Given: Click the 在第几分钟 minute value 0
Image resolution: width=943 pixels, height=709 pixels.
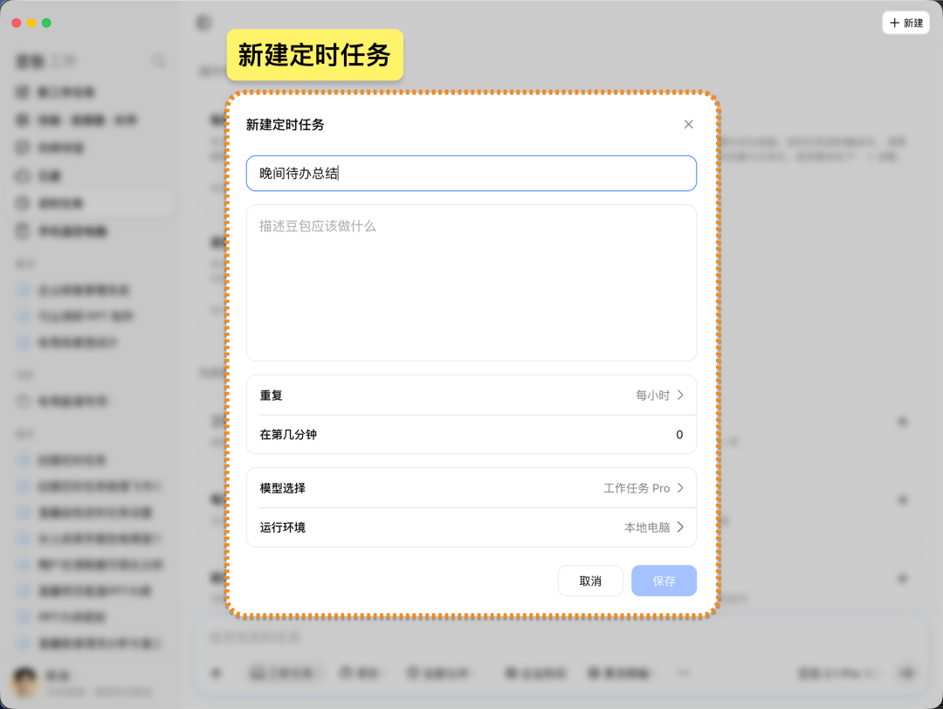Looking at the screenshot, I should 679,435.
